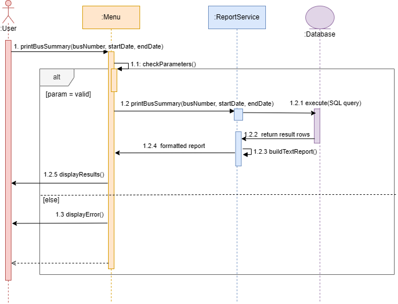Select the "1.1: checkParameters()" self-message label

[x=163, y=64]
